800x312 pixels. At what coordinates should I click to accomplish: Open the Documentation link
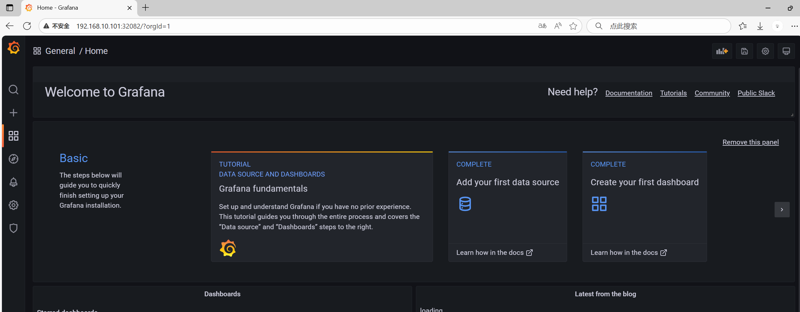point(629,93)
